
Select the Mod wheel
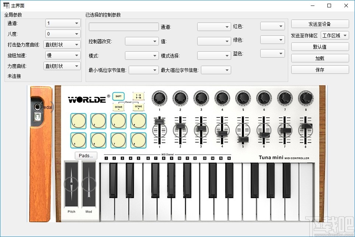coord(88,185)
